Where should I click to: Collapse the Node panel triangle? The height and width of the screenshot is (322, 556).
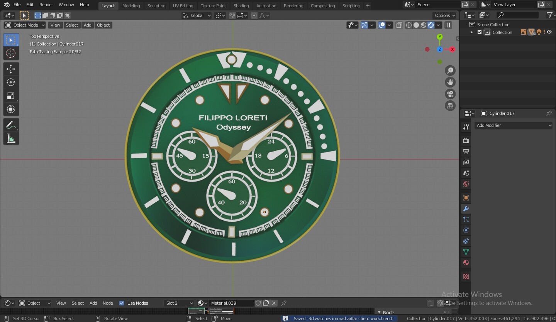[x=379, y=313]
